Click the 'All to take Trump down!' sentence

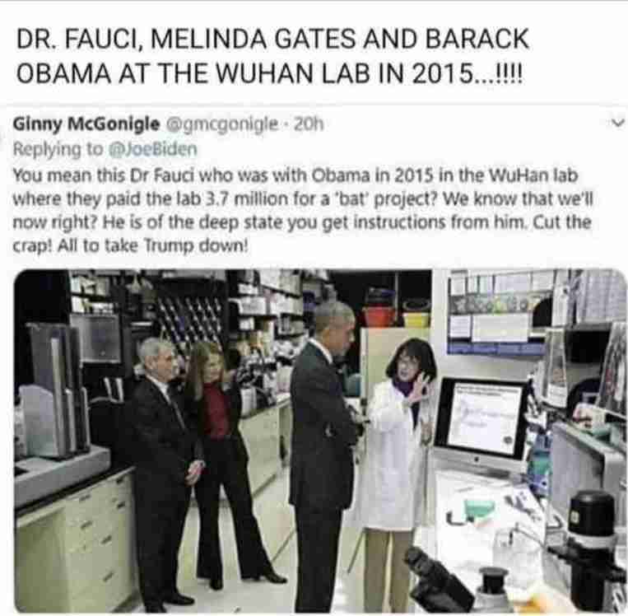pos(153,245)
